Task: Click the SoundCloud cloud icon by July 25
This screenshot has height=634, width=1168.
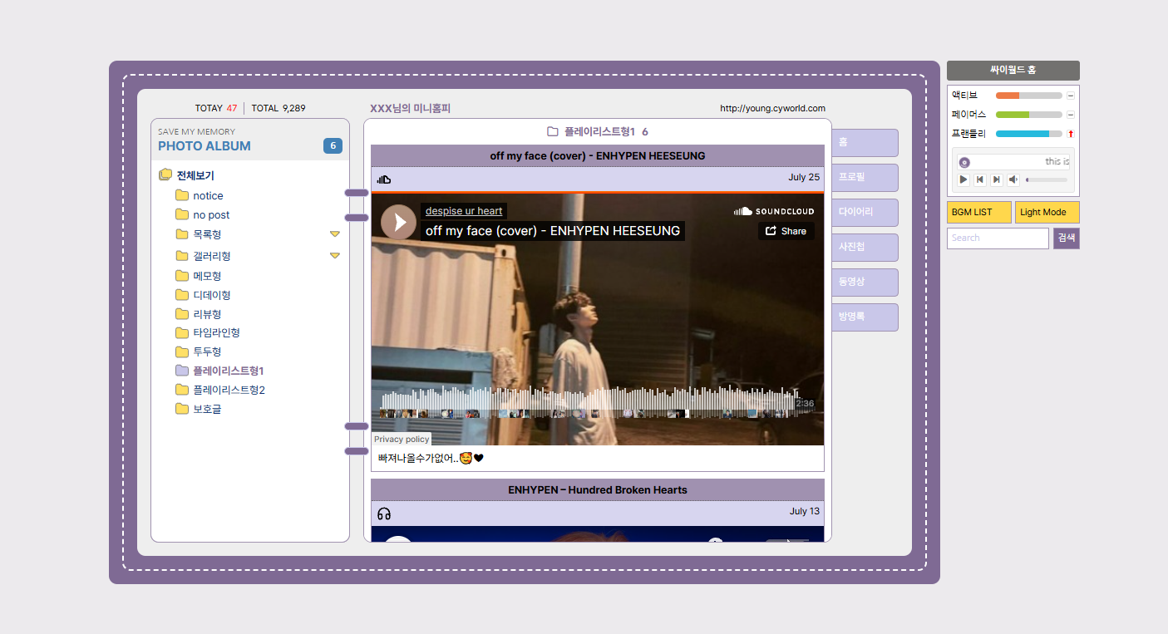Action: tap(383, 179)
